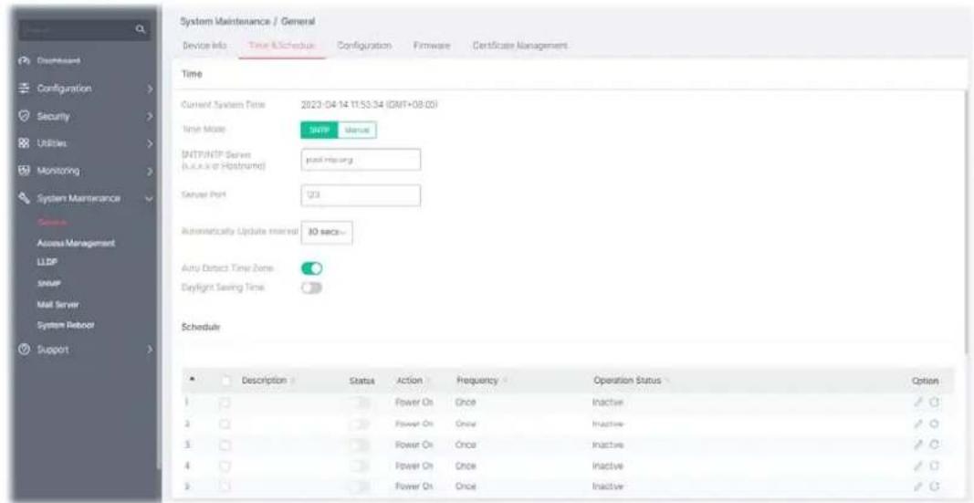Enable Status toggle for schedule row 3
974x503 pixels.
(361, 445)
